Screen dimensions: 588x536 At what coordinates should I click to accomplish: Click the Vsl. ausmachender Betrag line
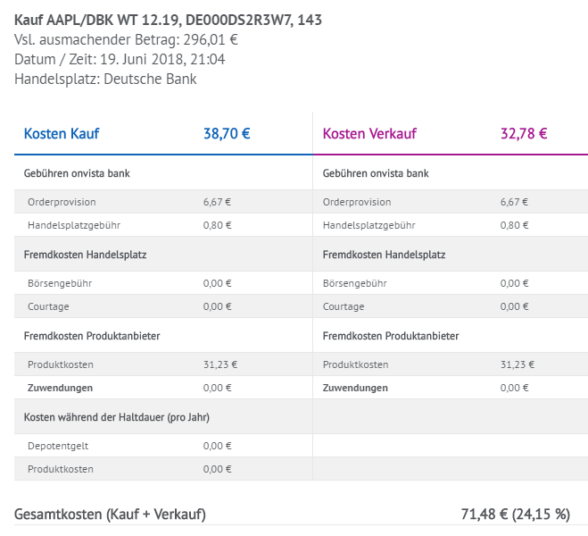coord(126,39)
